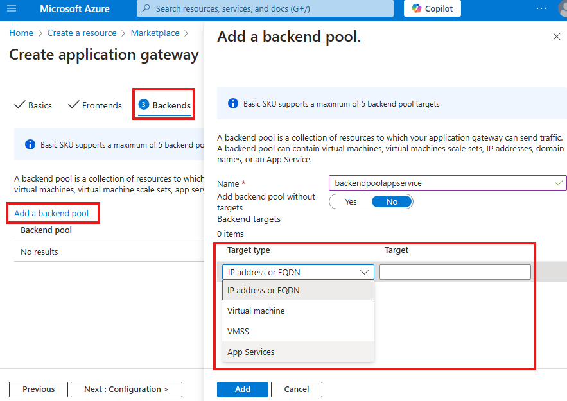The width and height of the screenshot is (567, 401).
Task: Focus the search resources field
Action: (x=265, y=8)
